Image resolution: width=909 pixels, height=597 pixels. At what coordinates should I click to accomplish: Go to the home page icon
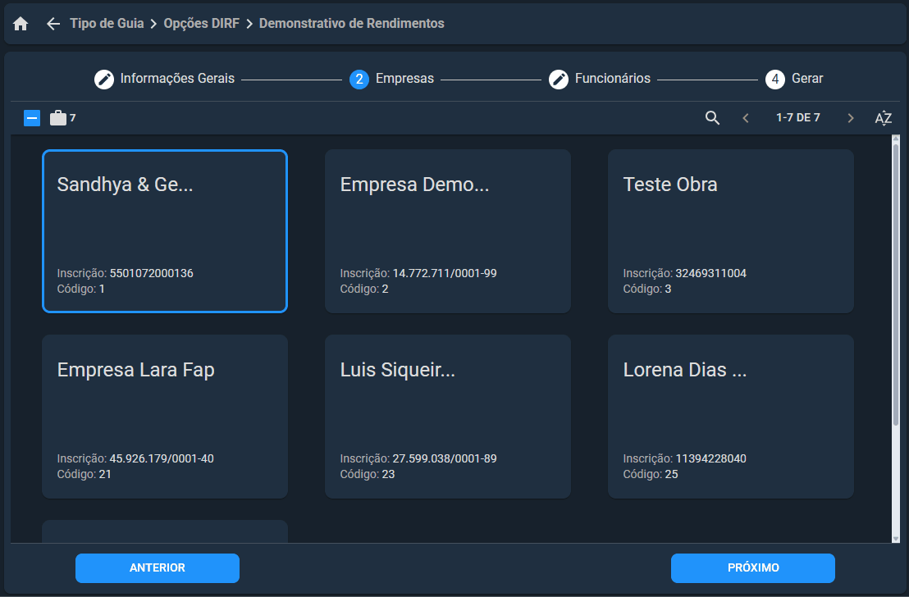pos(21,24)
